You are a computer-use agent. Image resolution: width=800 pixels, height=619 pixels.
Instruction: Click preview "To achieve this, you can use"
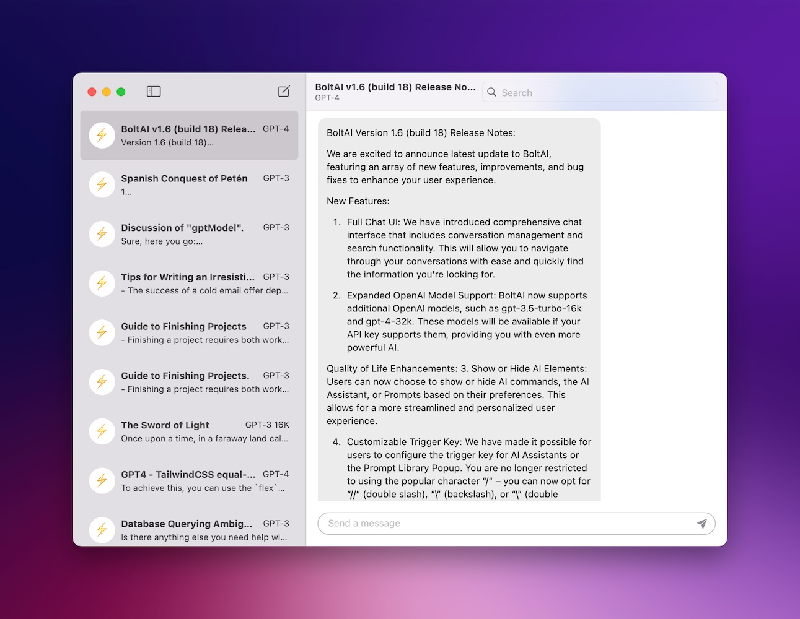point(203,488)
